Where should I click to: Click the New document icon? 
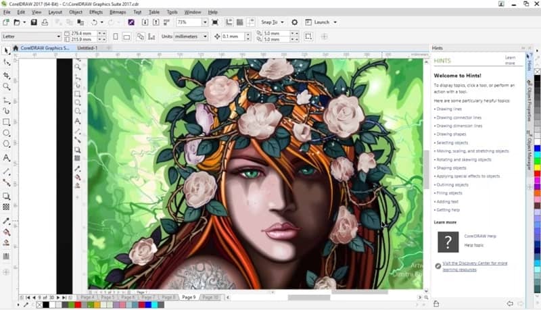[x=6, y=22]
